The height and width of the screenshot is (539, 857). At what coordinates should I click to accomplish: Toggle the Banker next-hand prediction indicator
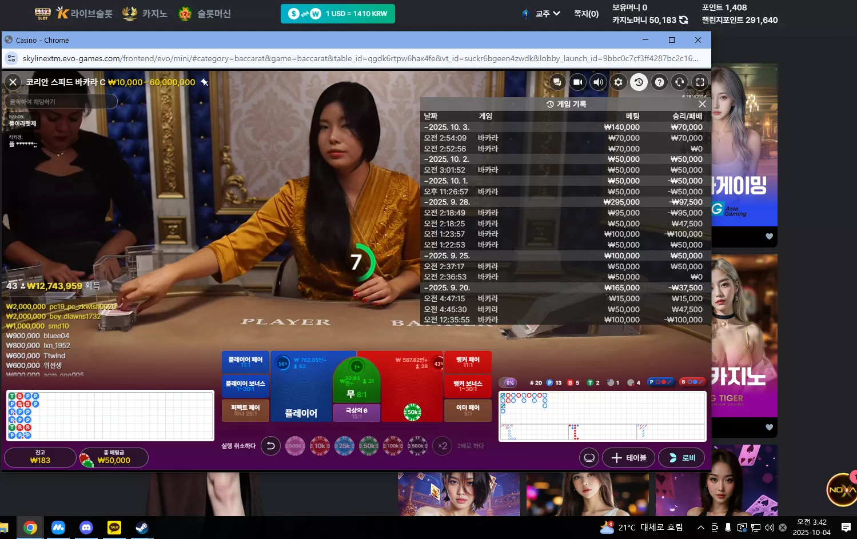tap(692, 382)
